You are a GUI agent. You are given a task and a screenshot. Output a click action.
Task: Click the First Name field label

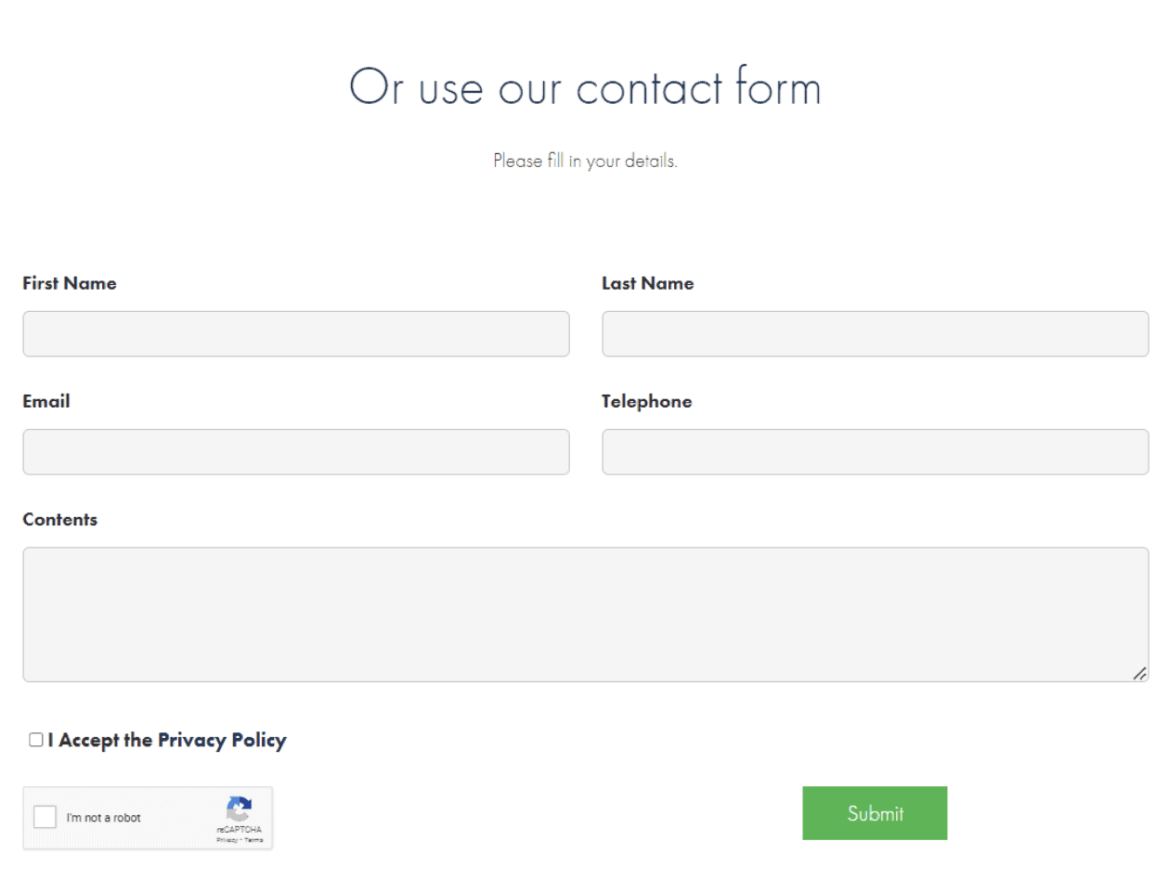pos(69,283)
